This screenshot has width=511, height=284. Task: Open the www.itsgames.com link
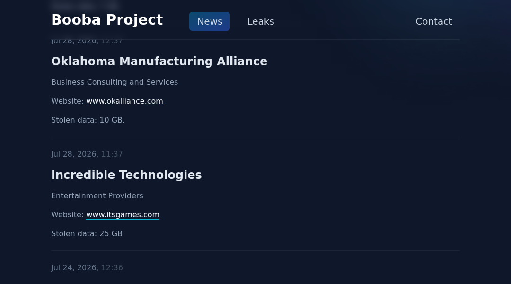click(123, 214)
